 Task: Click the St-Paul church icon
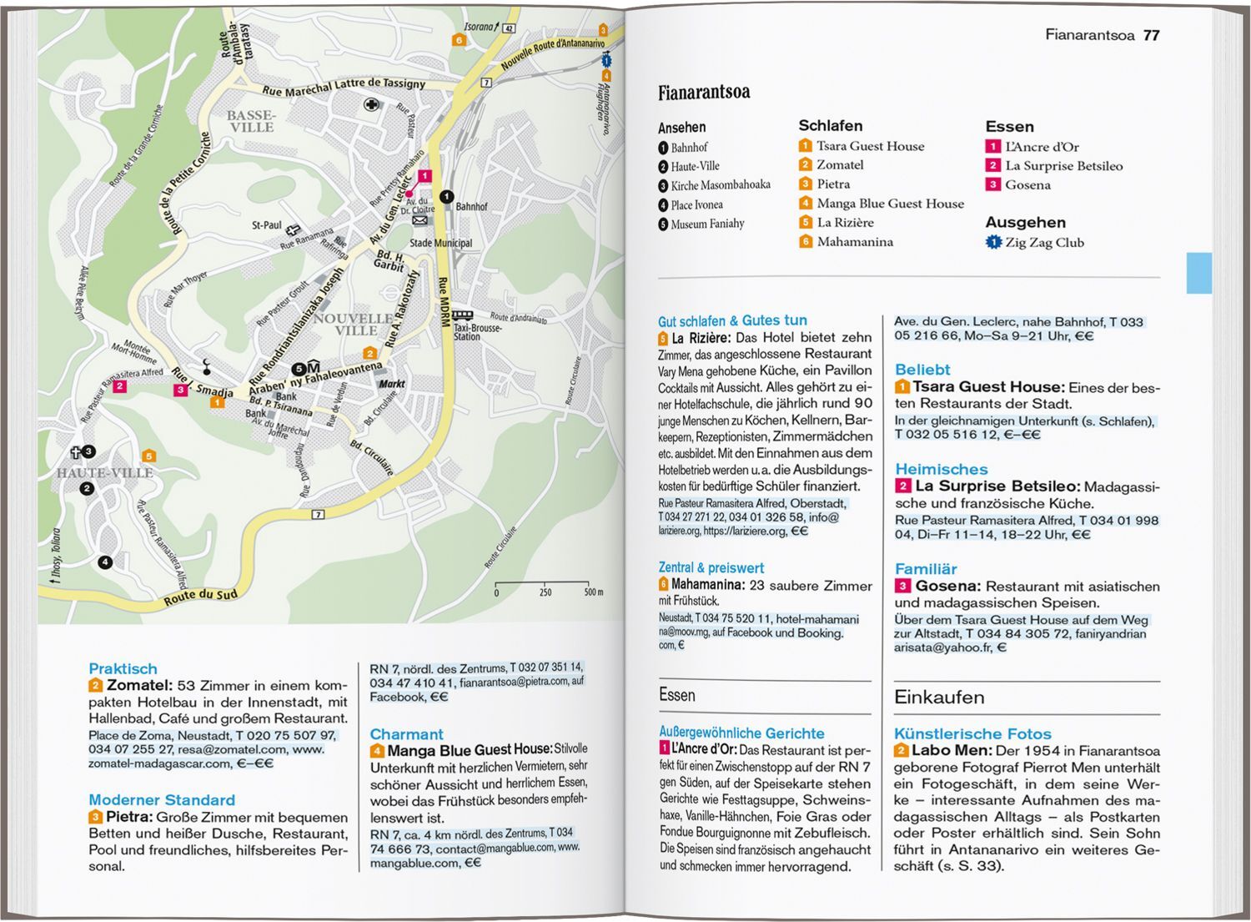(294, 229)
